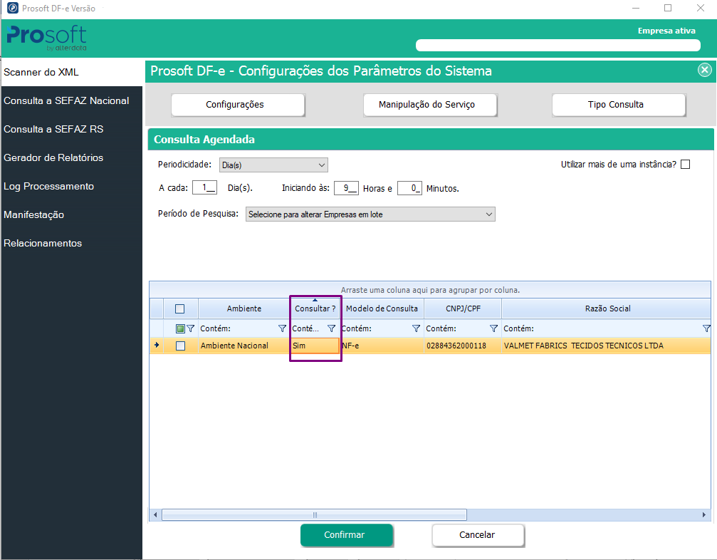This screenshot has width=717, height=560.
Task: Open the Modelo de Consulta filter icon
Action: [x=416, y=328]
